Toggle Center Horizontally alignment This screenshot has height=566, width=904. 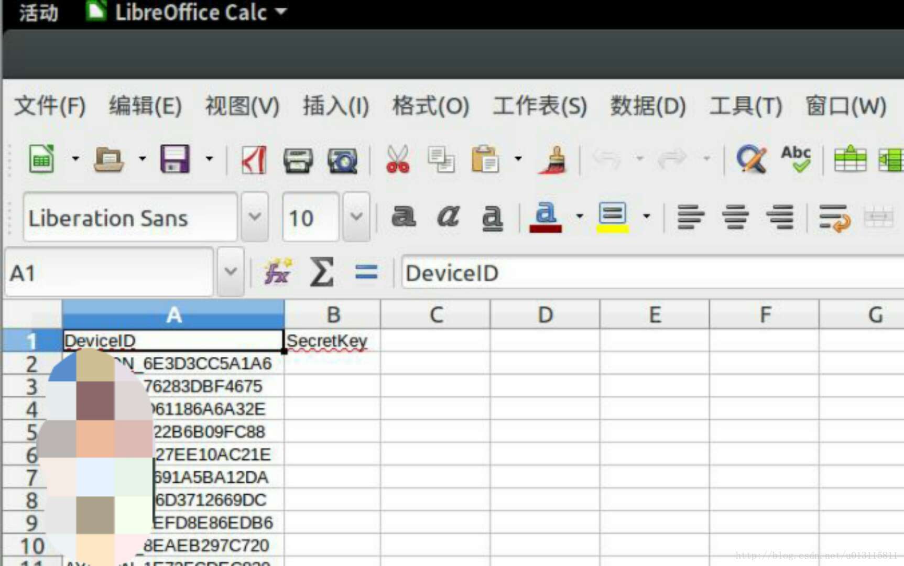[x=736, y=217]
